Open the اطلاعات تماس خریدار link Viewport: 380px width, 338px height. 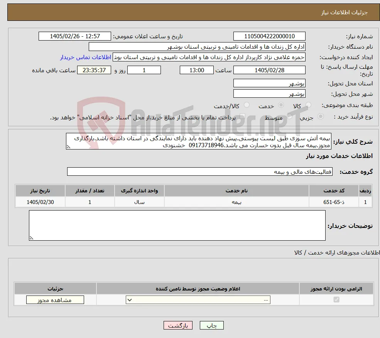pos(86,57)
